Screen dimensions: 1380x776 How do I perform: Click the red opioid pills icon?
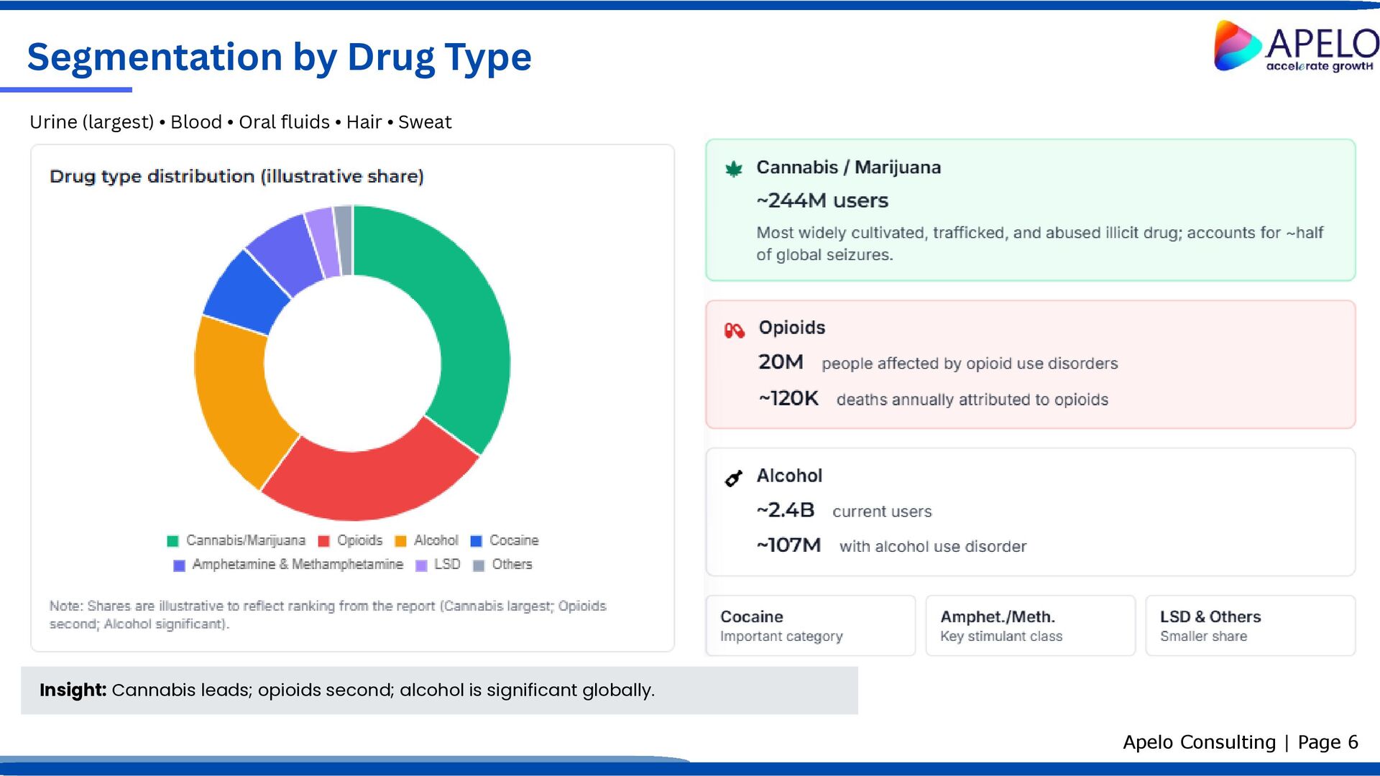coord(734,331)
